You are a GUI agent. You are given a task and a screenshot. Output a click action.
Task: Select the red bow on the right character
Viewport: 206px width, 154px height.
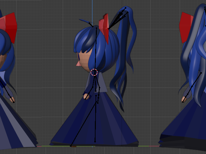[186, 27]
